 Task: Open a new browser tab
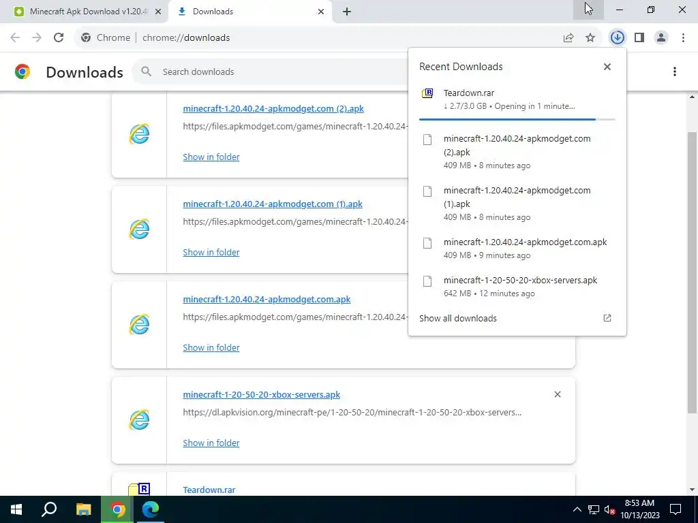[x=347, y=12]
